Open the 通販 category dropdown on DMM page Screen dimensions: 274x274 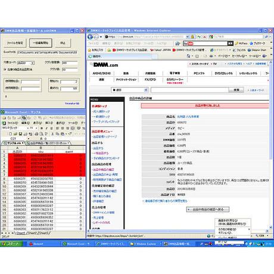tap(146, 90)
